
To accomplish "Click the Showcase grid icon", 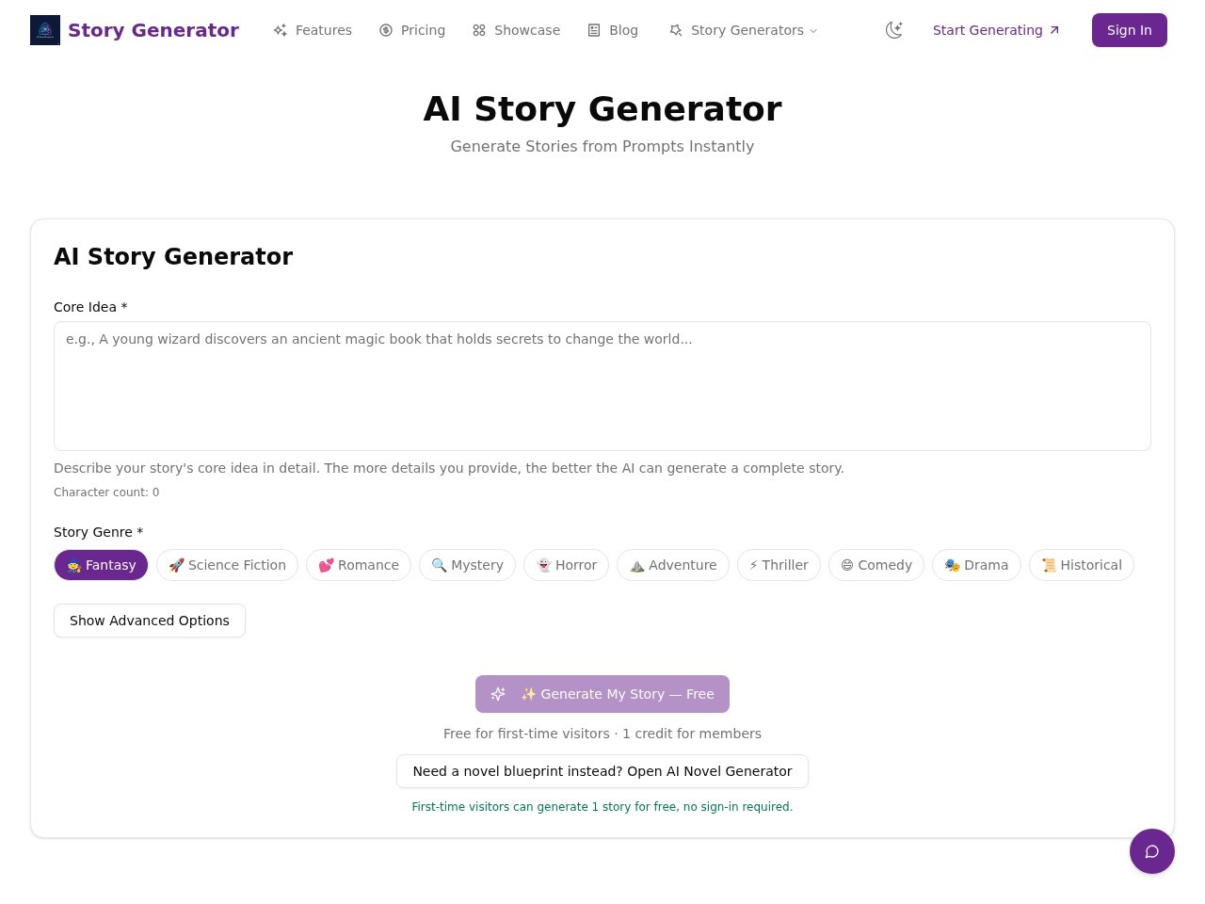I will click(479, 30).
